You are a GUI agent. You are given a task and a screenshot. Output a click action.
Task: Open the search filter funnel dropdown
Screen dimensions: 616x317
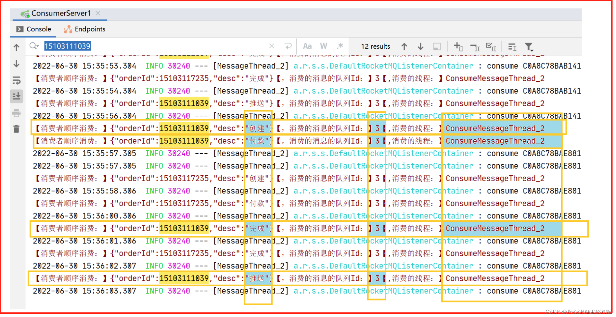tap(529, 47)
